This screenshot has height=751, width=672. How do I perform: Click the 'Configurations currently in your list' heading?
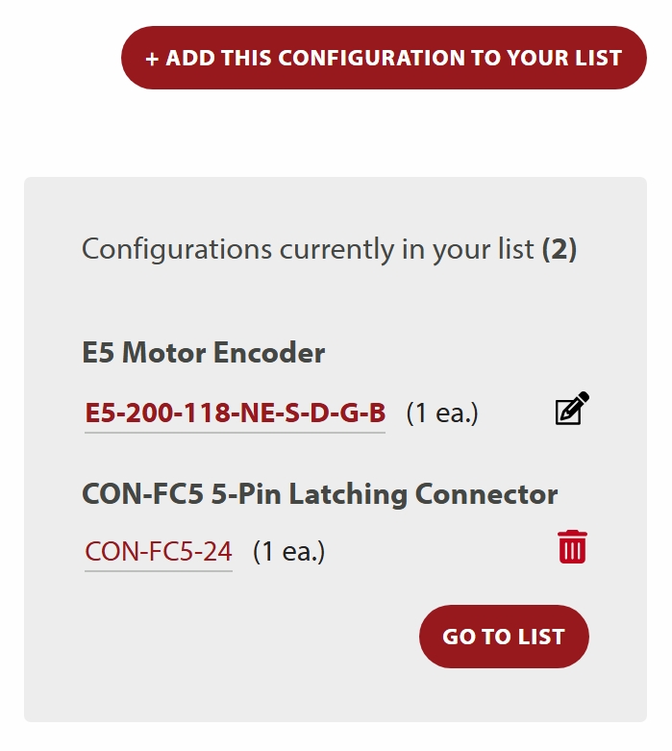pos(308,249)
